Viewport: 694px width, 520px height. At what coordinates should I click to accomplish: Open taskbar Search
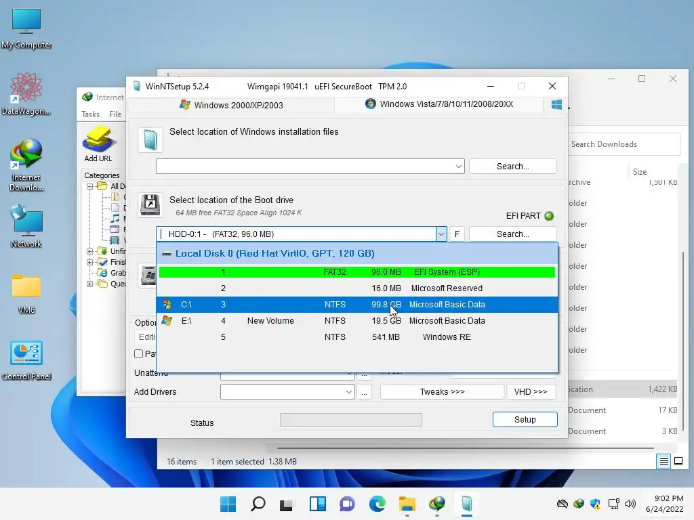point(258,504)
